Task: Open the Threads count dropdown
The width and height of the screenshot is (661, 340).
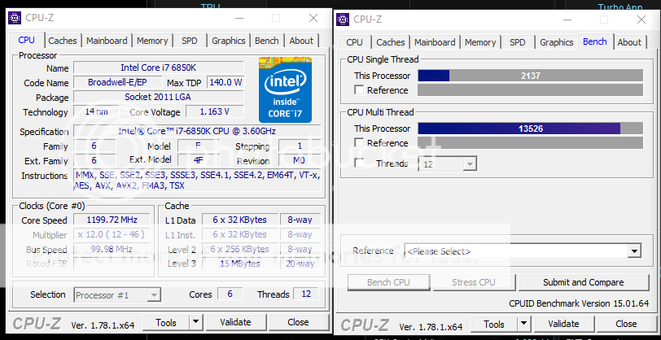Action: pos(469,164)
